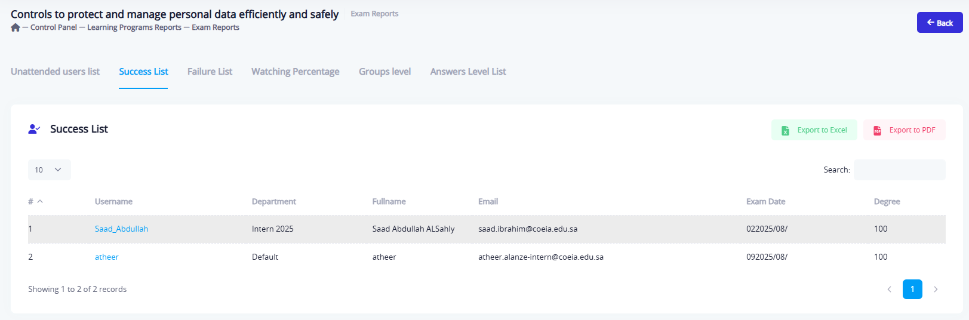The height and width of the screenshot is (320, 969).
Task: Open the Failure List tab
Action: coord(210,72)
